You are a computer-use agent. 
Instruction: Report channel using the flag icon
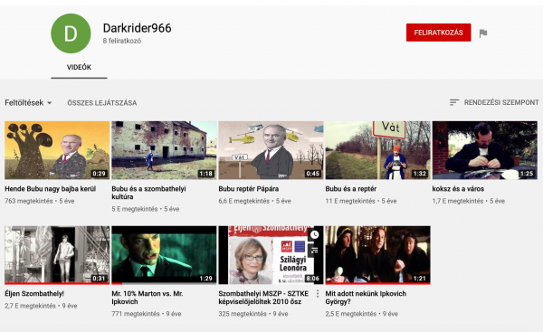point(483,33)
